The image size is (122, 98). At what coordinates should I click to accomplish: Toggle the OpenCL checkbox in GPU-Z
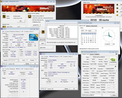(90, 92)
